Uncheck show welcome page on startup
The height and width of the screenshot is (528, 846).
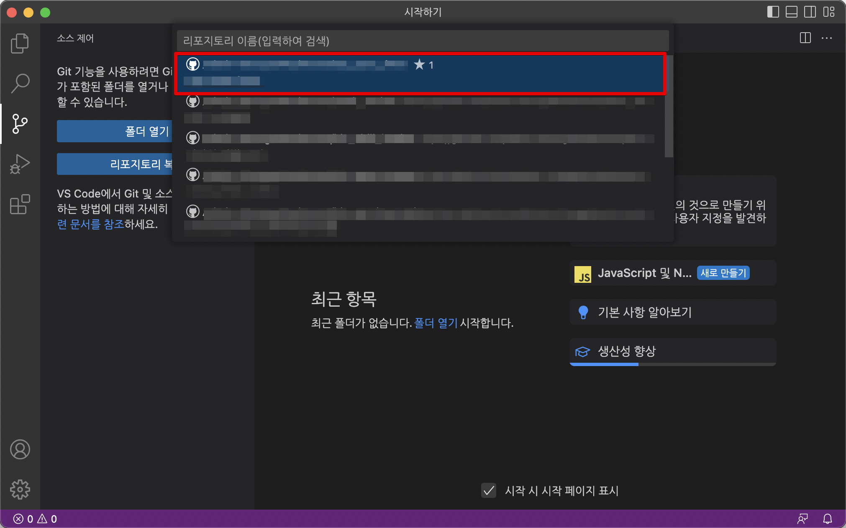(488, 490)
